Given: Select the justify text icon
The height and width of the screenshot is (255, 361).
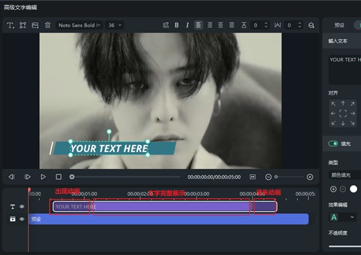Looking at the screenshot, I should (x=231, y=25).
